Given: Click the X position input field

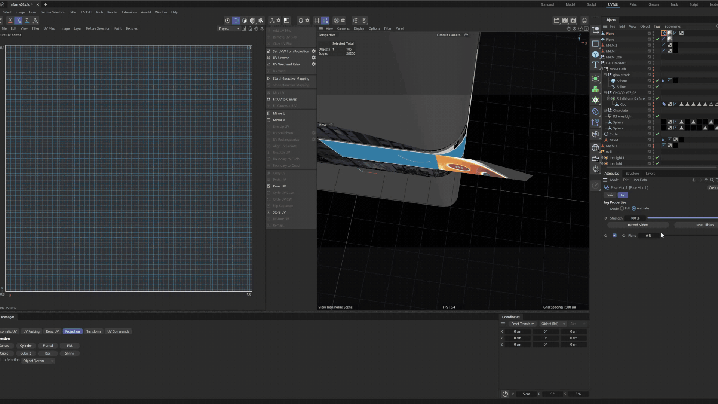Looking at the screenshot, I should (517, 331).
